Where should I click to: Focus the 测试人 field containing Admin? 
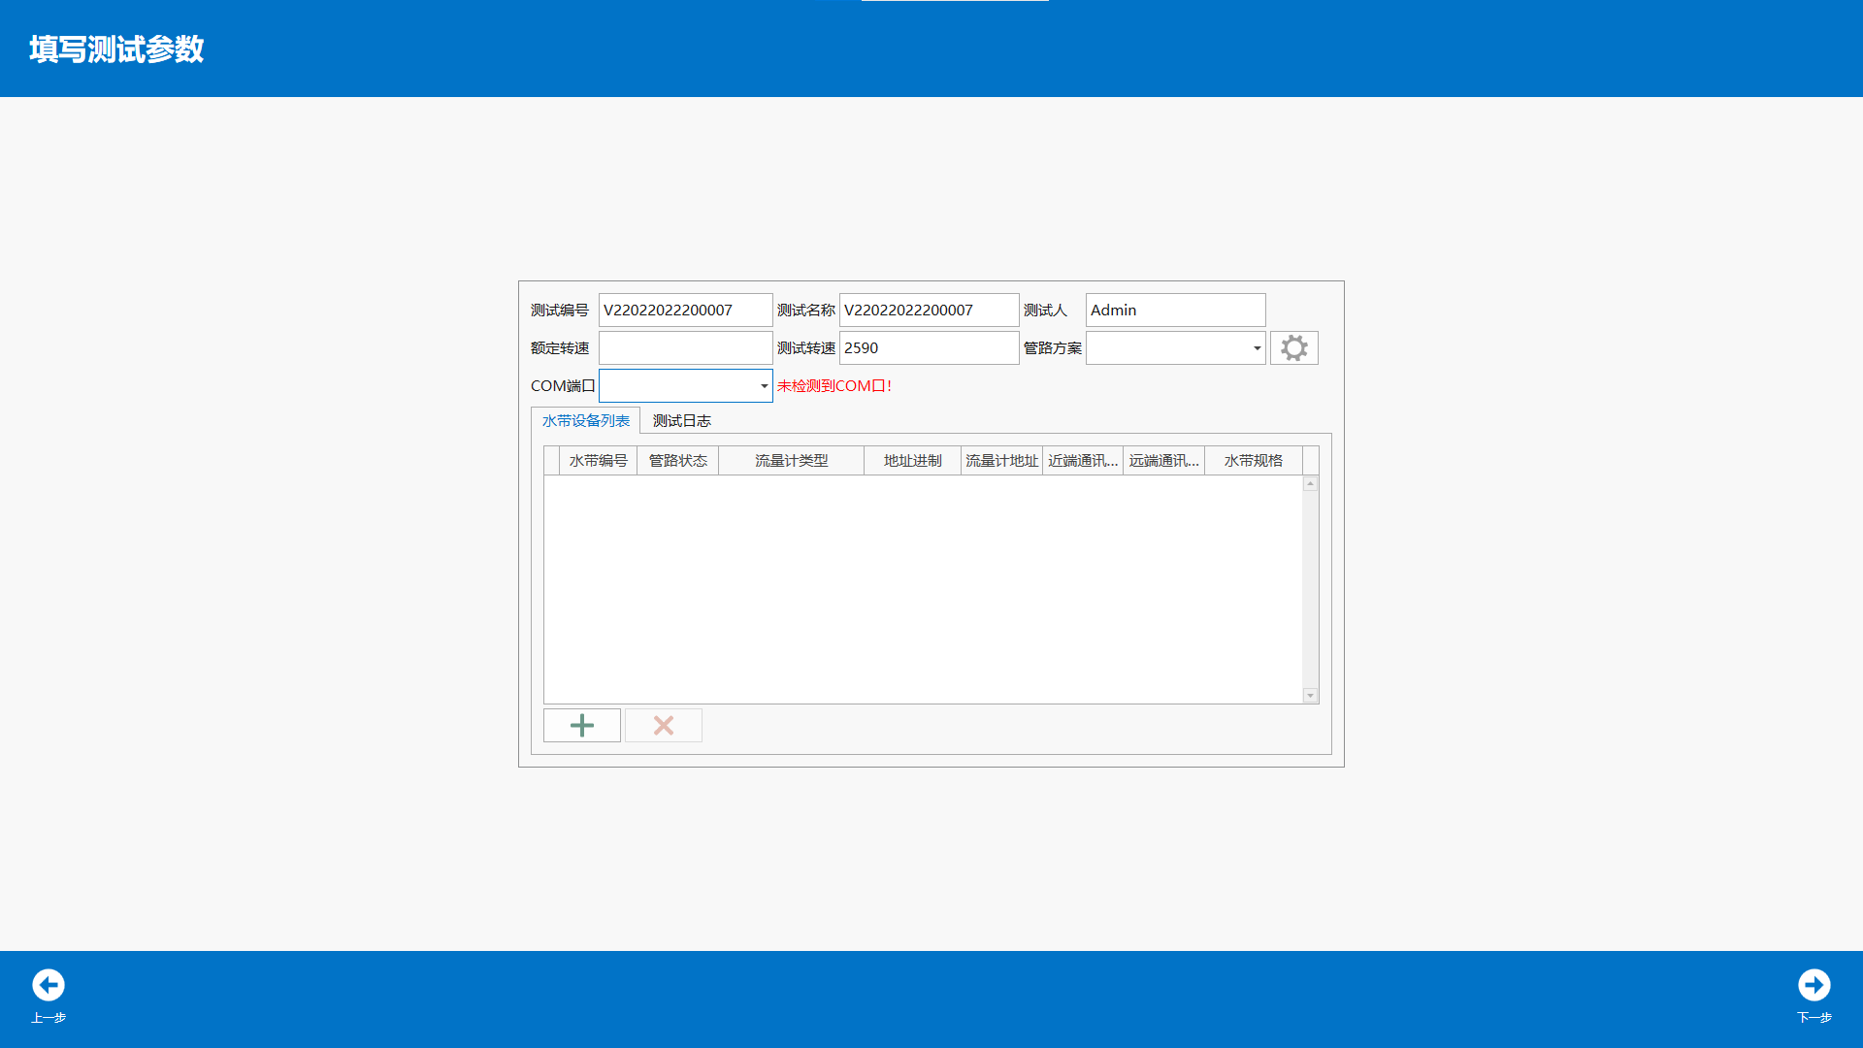[1175, 310]
